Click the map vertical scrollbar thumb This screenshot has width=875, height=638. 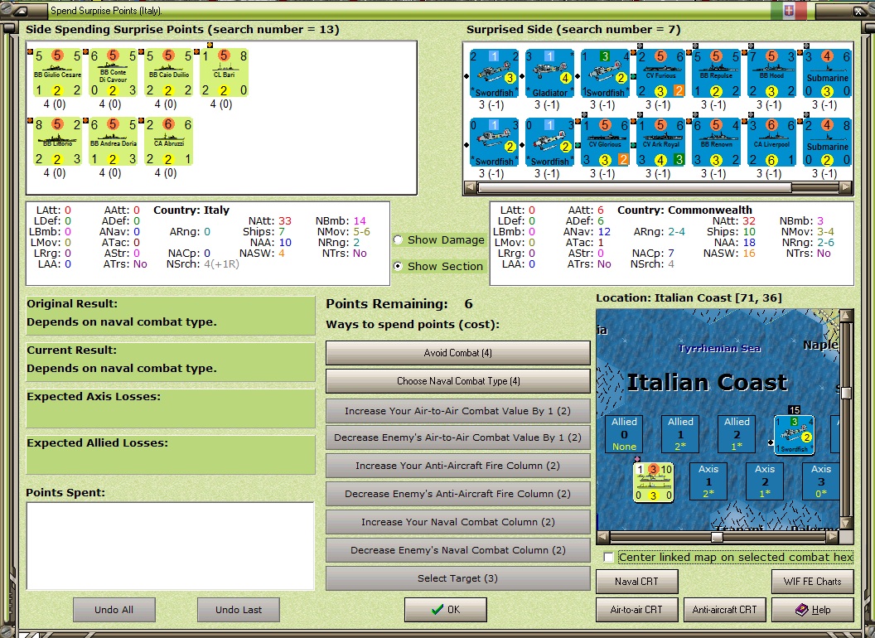pos(846,393)
